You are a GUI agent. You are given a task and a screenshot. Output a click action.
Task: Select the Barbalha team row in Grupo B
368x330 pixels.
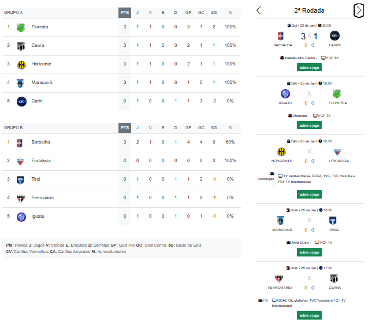coord(121,142)
